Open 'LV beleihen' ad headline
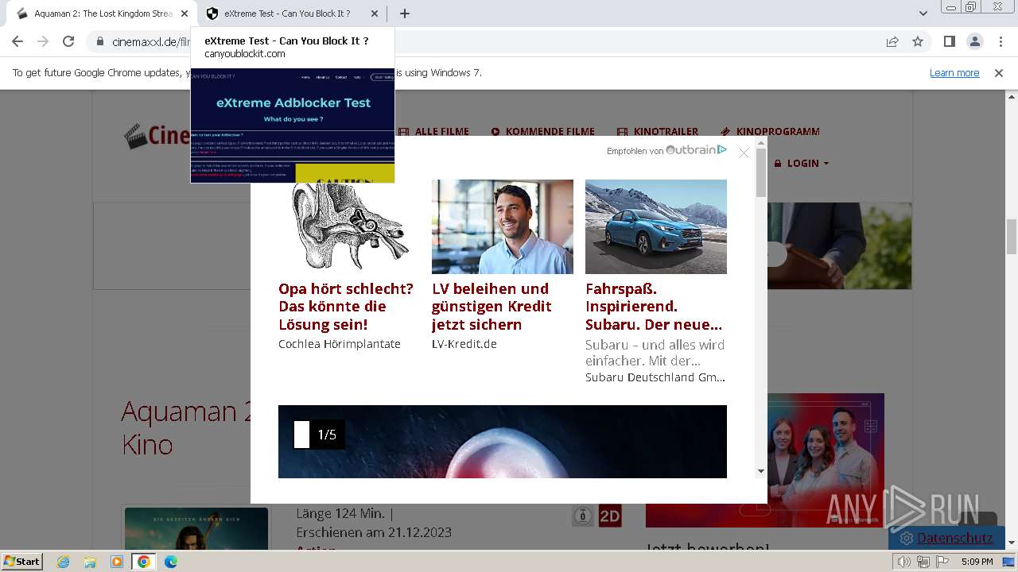Screen dimensions: 1018x572 [492, 307]
